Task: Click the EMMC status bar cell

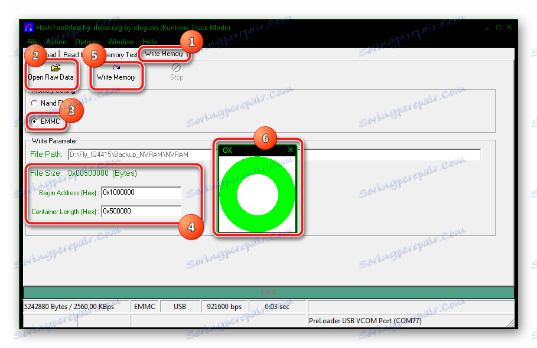Action: tap(145, 307)
